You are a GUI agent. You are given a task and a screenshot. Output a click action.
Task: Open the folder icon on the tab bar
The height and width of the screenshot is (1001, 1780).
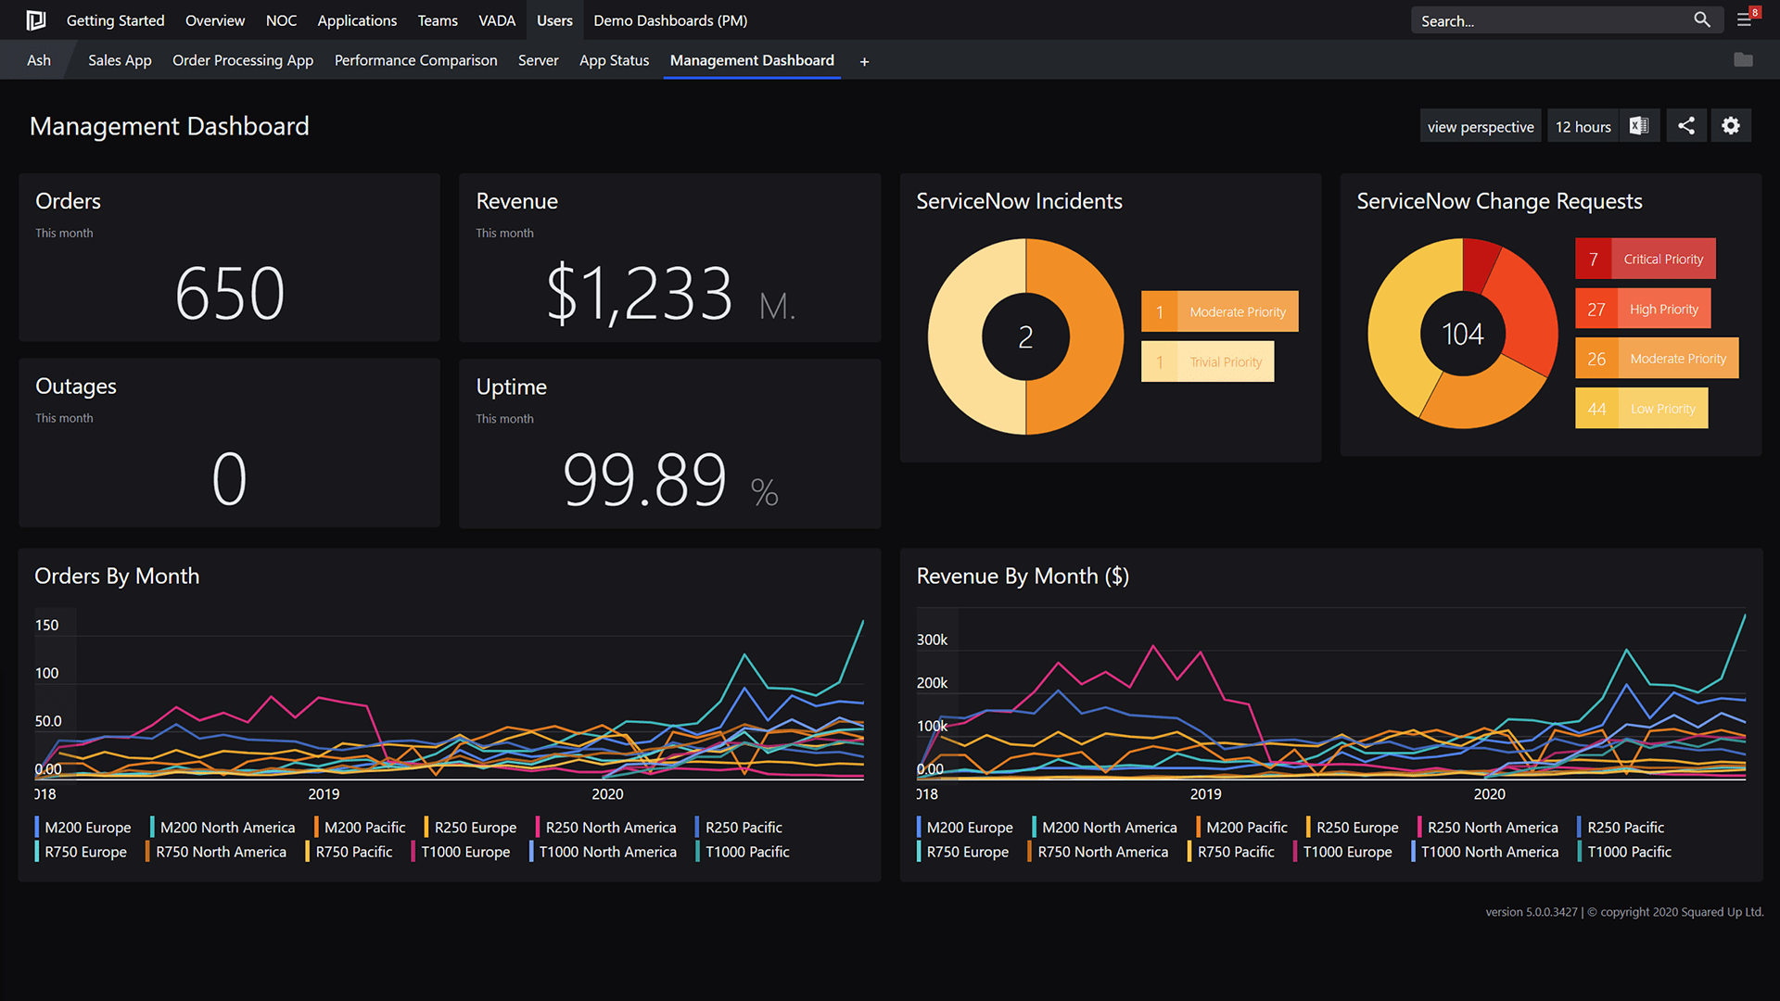point(1743,59)
